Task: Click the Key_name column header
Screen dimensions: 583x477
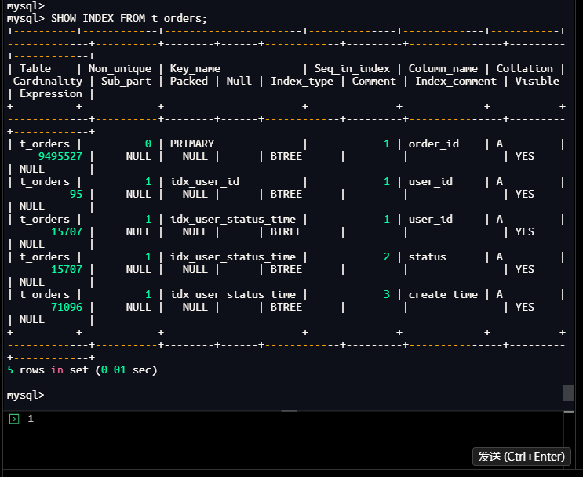Action: click(195, 69)
